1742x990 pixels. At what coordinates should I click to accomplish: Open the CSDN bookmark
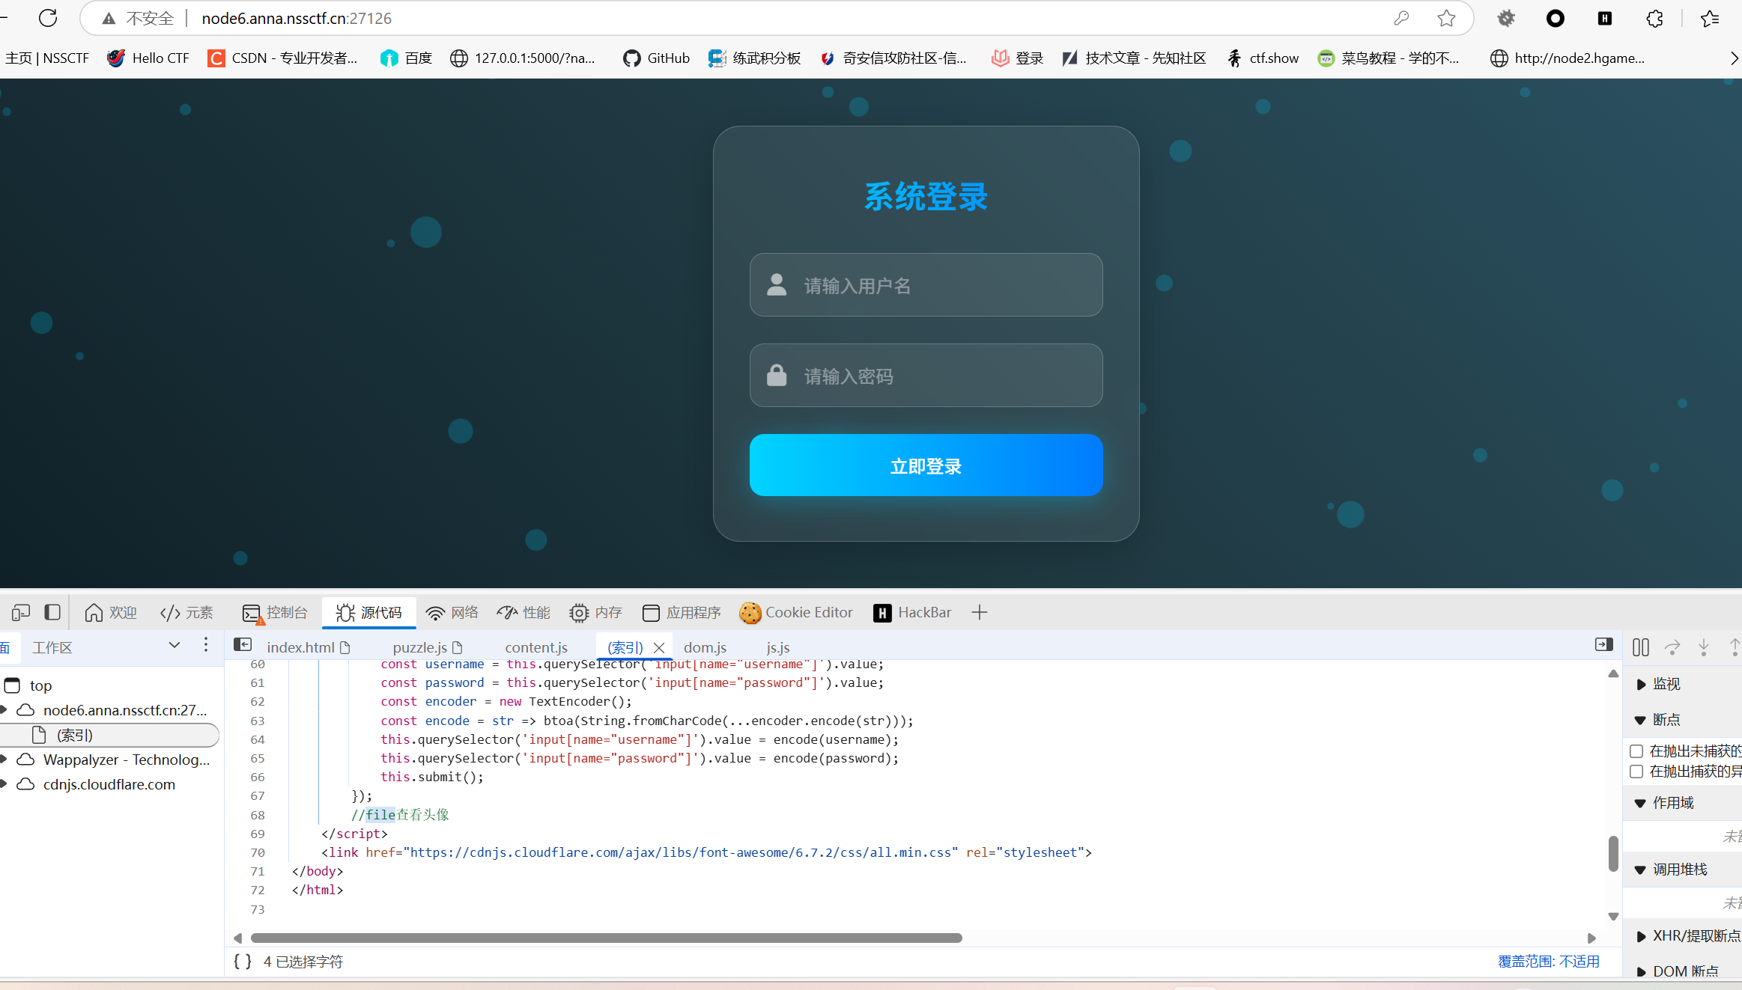click(x=283, y=58)
